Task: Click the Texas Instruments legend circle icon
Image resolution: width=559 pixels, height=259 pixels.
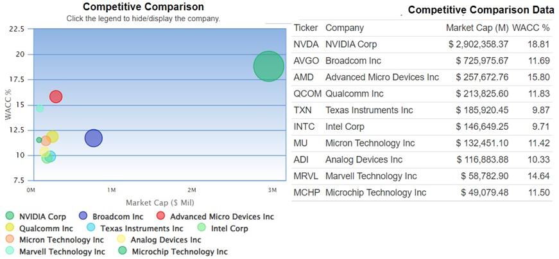Action: coord(91,228)
